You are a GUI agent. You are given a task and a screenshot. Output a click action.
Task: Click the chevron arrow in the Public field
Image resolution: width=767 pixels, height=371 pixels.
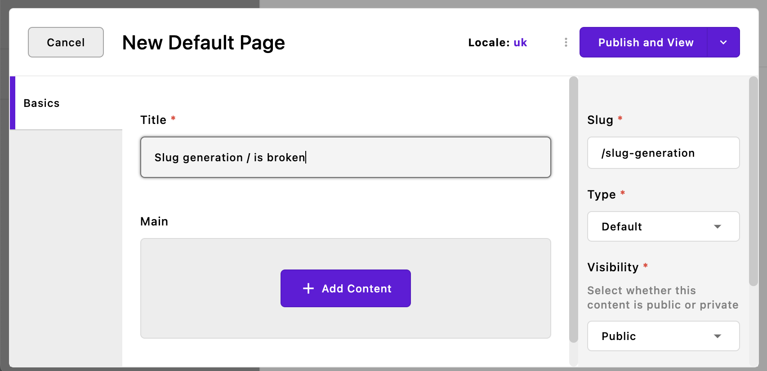point(718,336)
